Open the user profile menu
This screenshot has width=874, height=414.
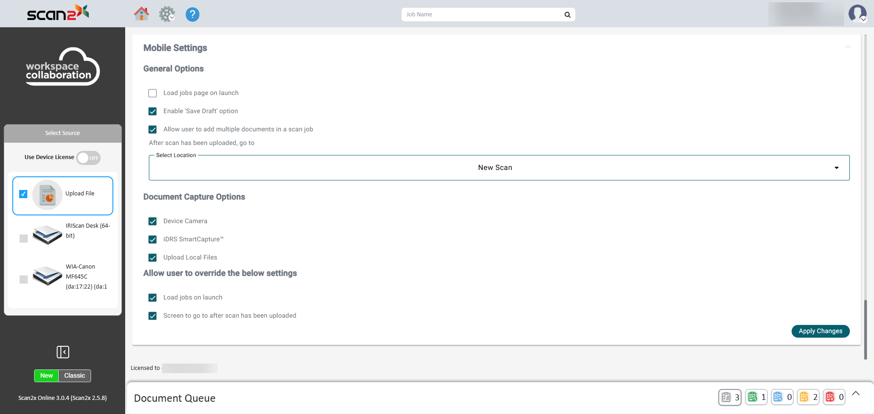[x=857, y=14]
